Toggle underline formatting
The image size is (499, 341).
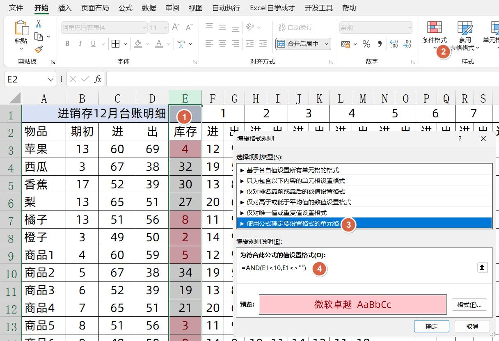click(x=93, y=44)
